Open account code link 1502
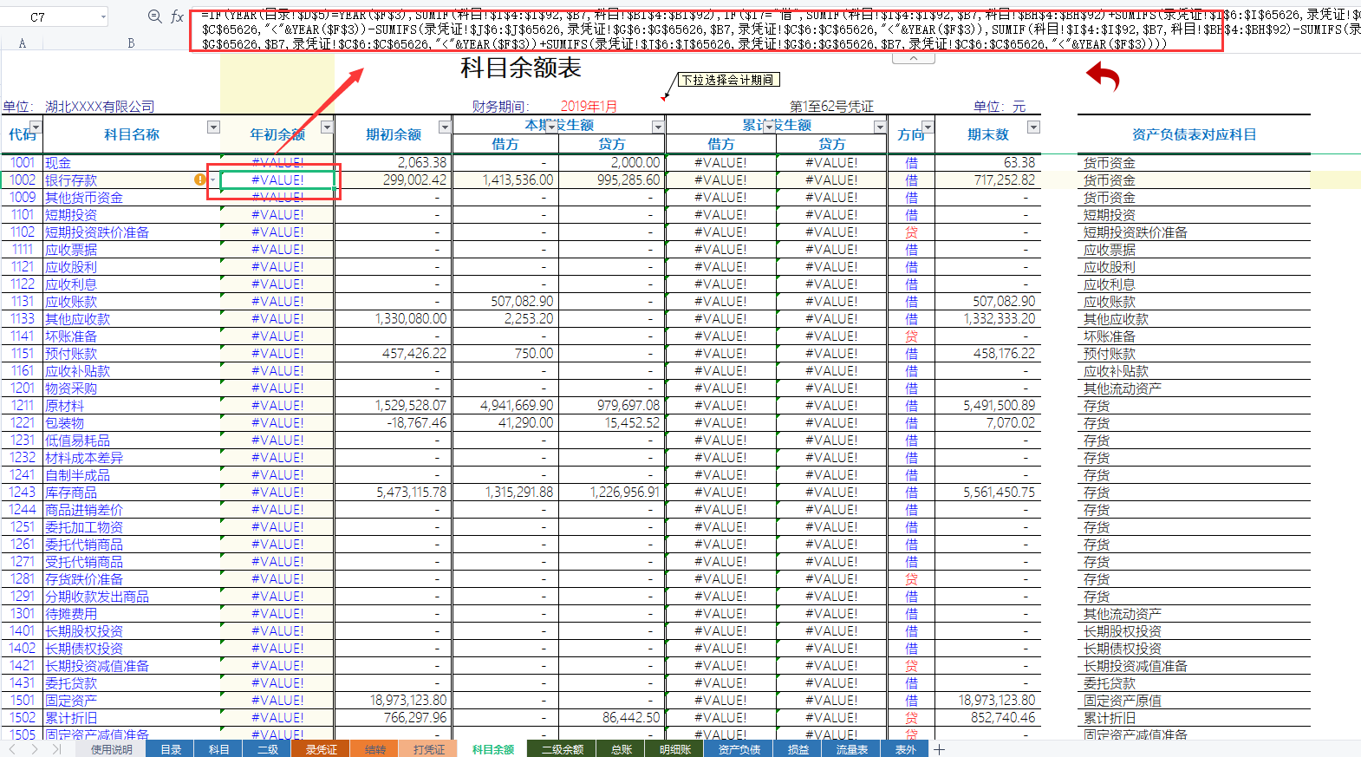 pos(23,717)
